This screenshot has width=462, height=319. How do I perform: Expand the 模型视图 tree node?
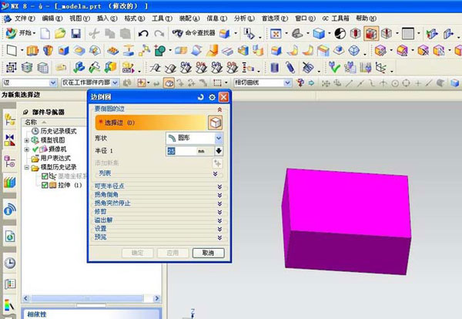coord(27,140)
